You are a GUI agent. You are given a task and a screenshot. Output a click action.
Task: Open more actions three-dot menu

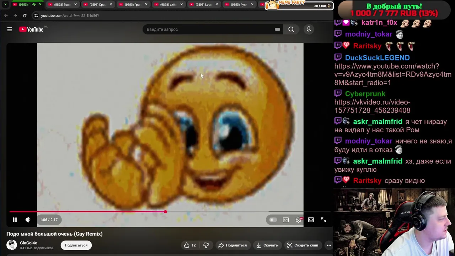[x=329, y=245]
